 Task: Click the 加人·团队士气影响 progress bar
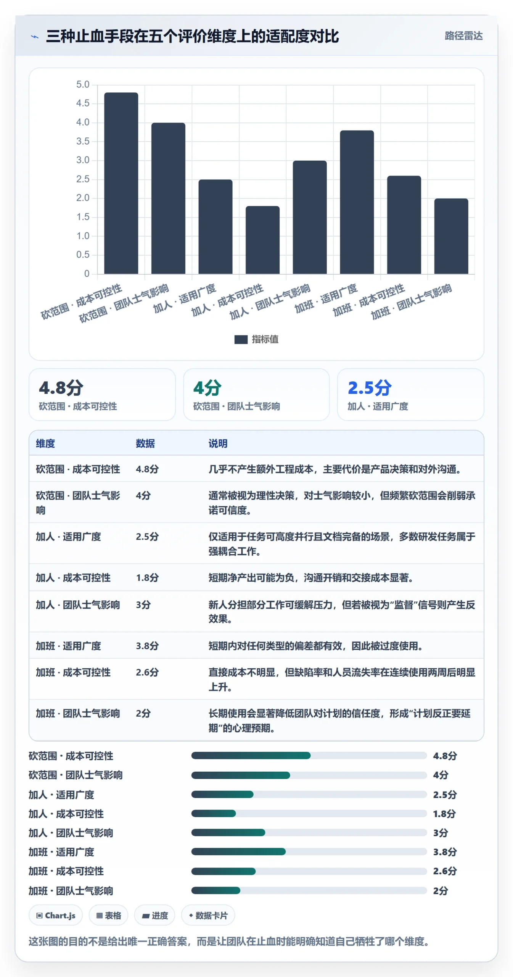309,833
